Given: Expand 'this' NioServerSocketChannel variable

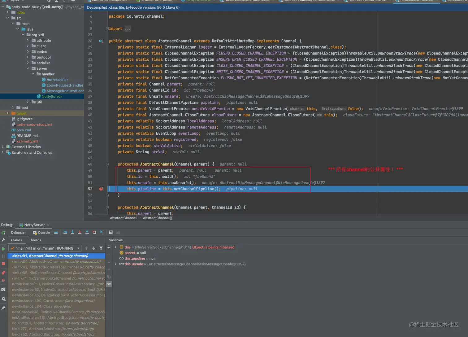Looking at the screenshot, I should 116,247.
